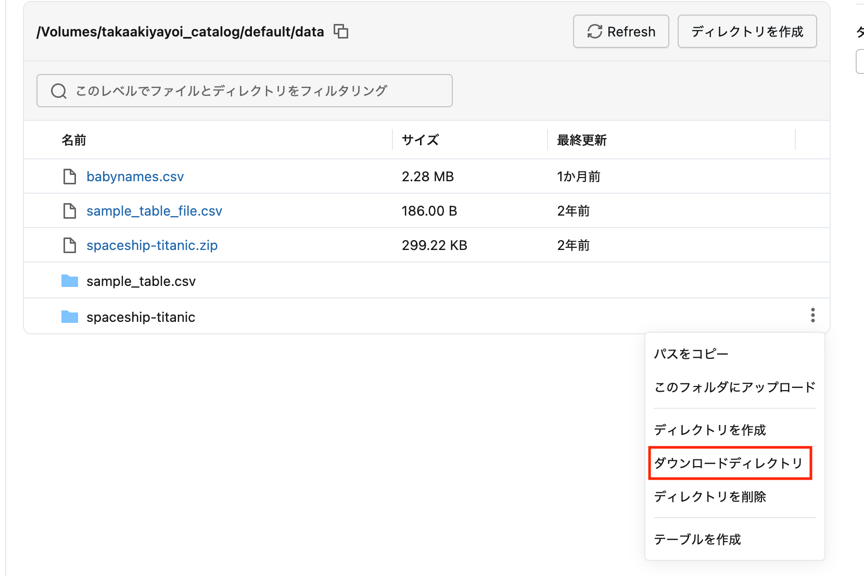Viewport: 864px width, 576px height.
Task: Click the file icon beside sample_table_file.csv
Action: click(x=69, y=210)
